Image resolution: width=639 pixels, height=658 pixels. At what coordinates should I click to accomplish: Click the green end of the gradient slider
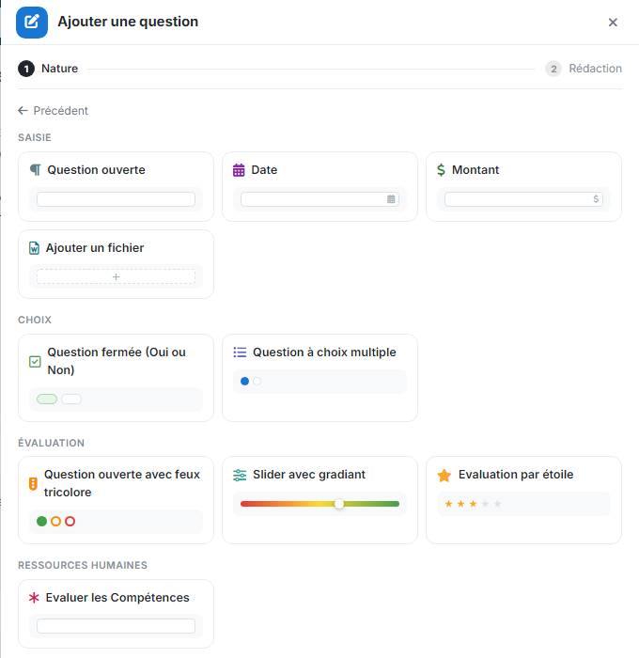tap(395, 504)
